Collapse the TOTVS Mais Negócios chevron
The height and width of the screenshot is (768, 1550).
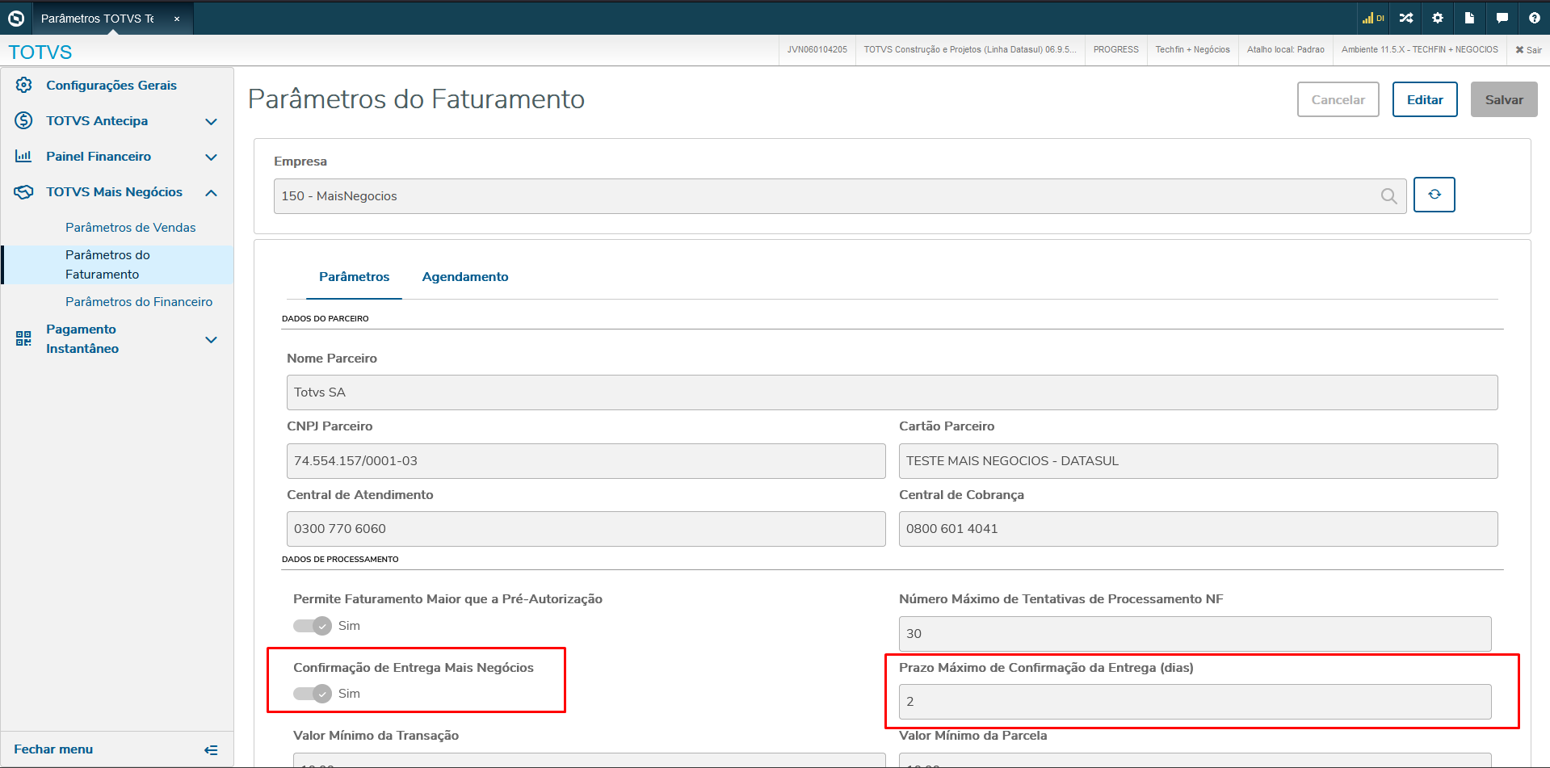[212, 192]
